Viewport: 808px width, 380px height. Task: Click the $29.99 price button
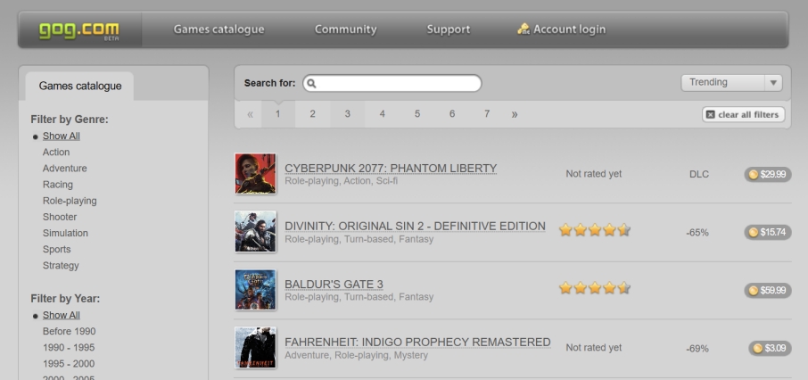(768, 174)
